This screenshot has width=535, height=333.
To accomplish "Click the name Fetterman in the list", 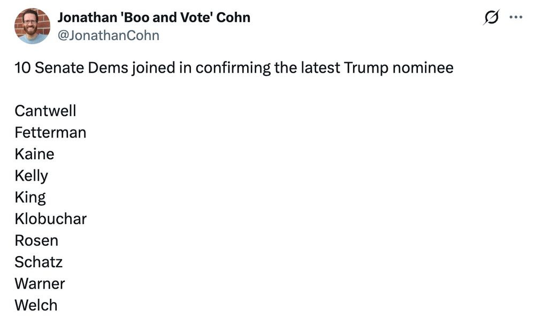I will [x=50, y=132].
